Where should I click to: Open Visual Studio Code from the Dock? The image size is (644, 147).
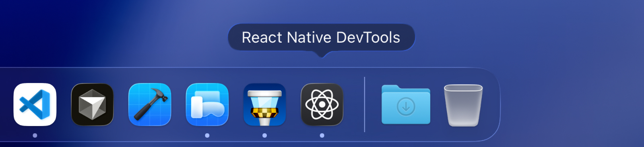pos(35,105)
